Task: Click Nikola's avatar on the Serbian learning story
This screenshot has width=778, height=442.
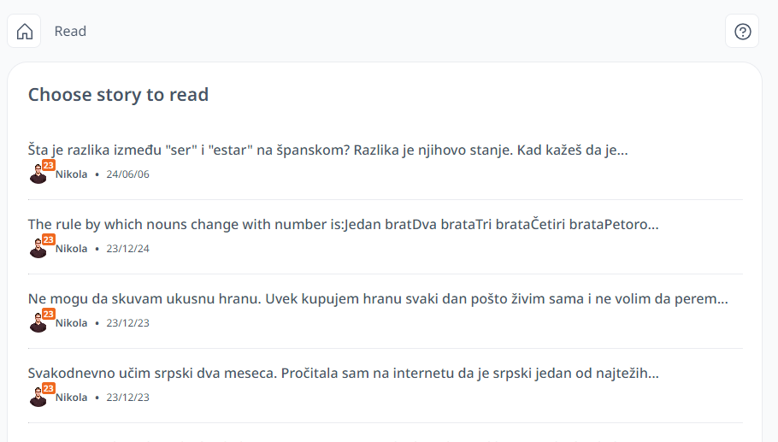Action: pos(38,398)
